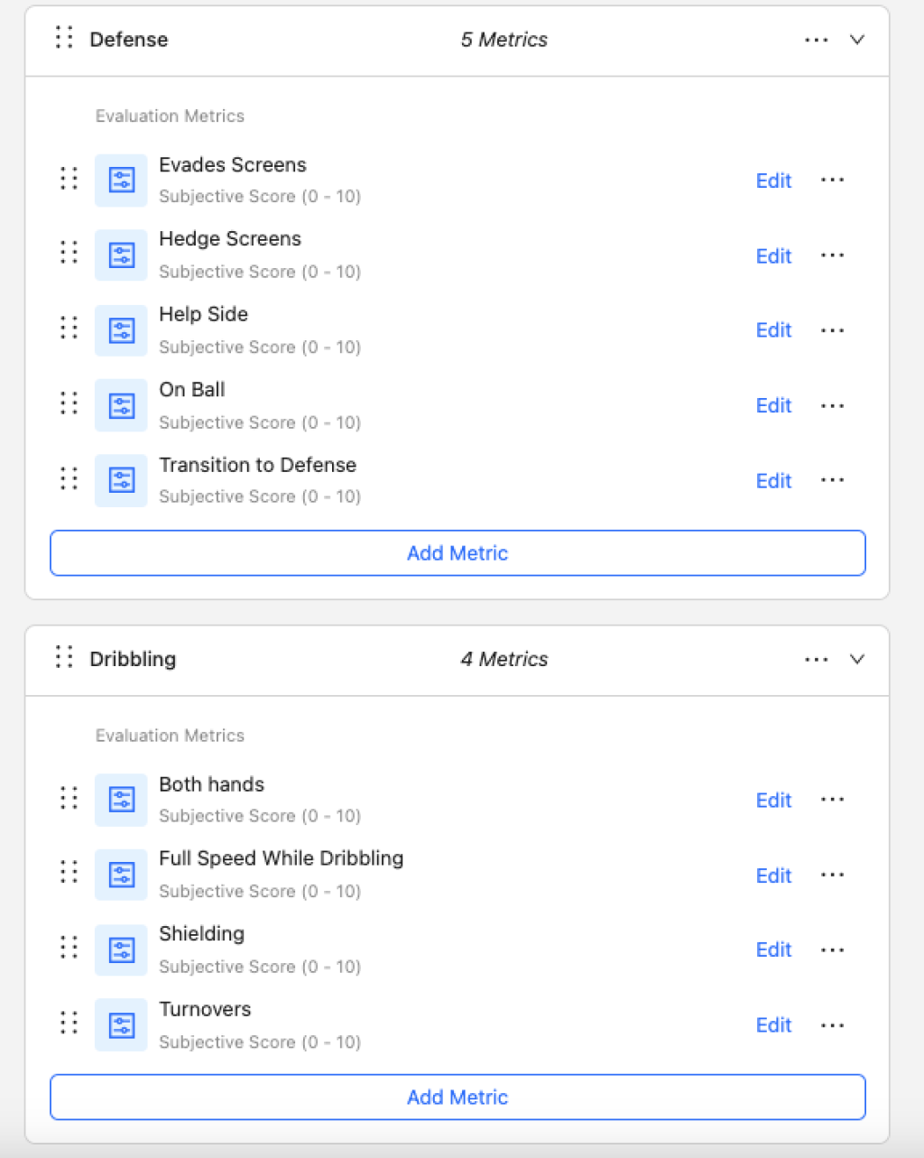Collapse the Defense section with the chevron
This screenshot has height=1158, width=924.
point(857,40)
